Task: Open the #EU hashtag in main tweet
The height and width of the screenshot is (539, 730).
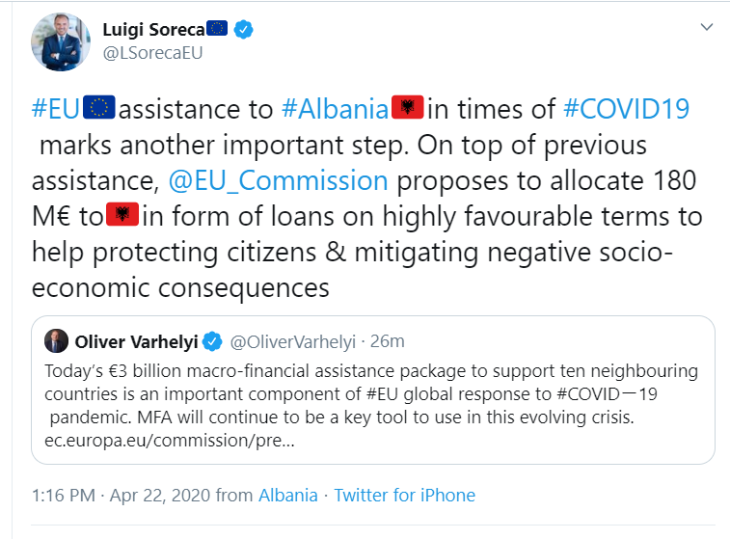Action: click(55, 109)
